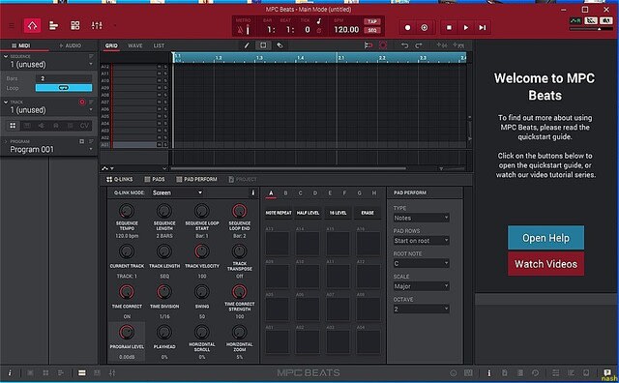Viewport: 619px width, 383px height.
Task: Open the SCALE Major dropdown
Action: [x=421, y=286]
